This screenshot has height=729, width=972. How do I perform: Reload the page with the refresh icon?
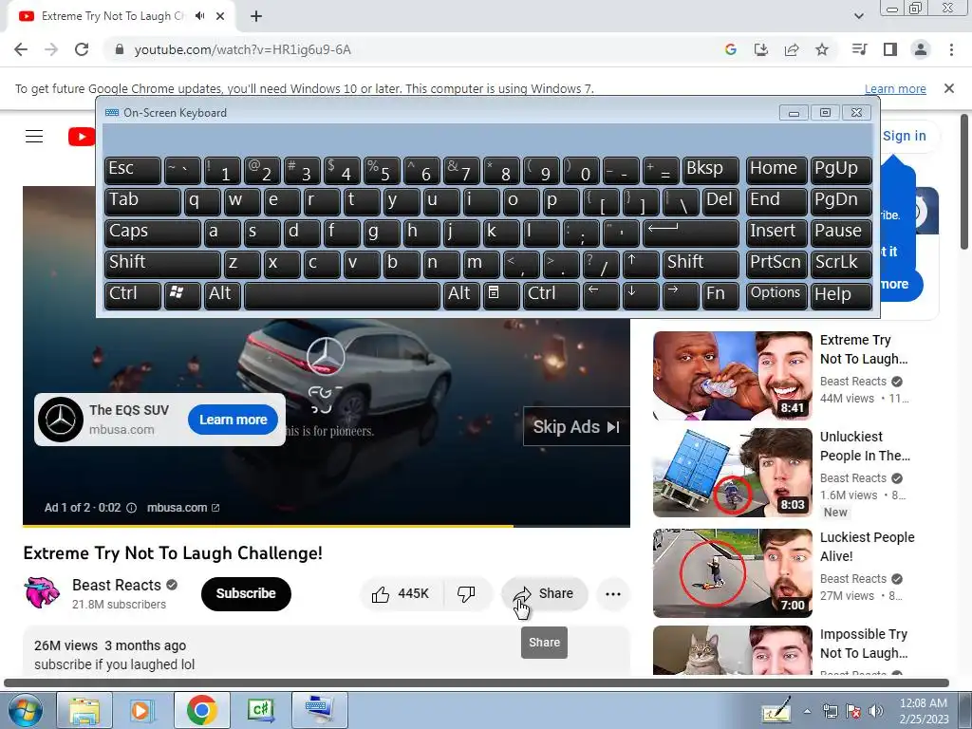tap(82, 49)
